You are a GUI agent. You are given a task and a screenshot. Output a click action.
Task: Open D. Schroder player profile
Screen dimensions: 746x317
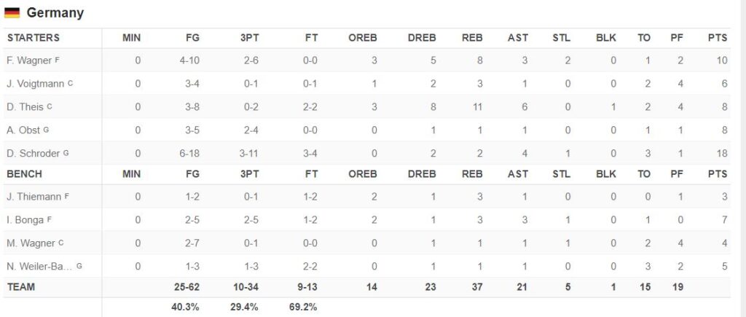pos(34,153)
